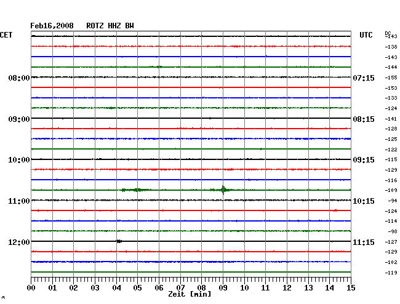Image resolution: width=400 pixels, height=304 pixels.
Task: Click the 08:00 CET row label
Action: point(19,78)
